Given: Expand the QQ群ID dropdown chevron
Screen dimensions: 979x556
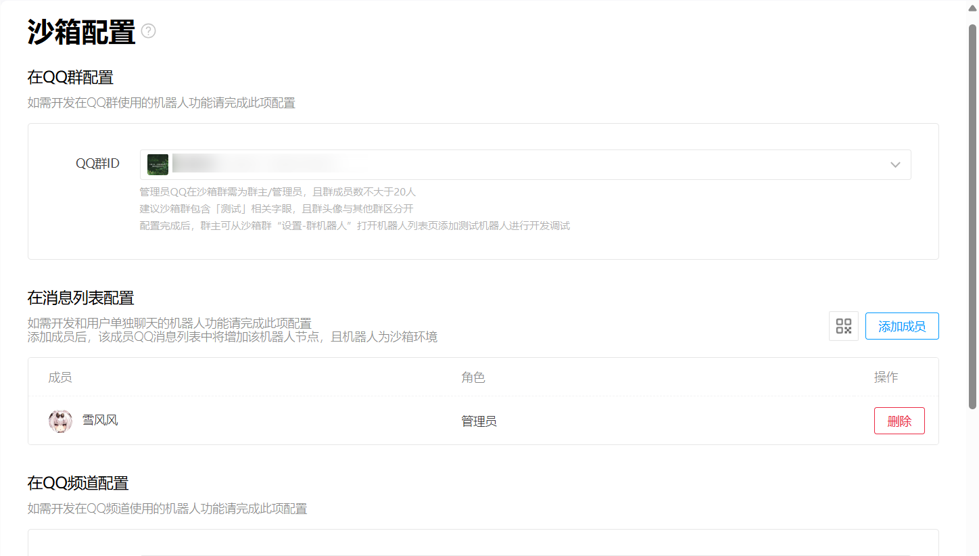Looking at the screenshot, I should pos(895,165).
